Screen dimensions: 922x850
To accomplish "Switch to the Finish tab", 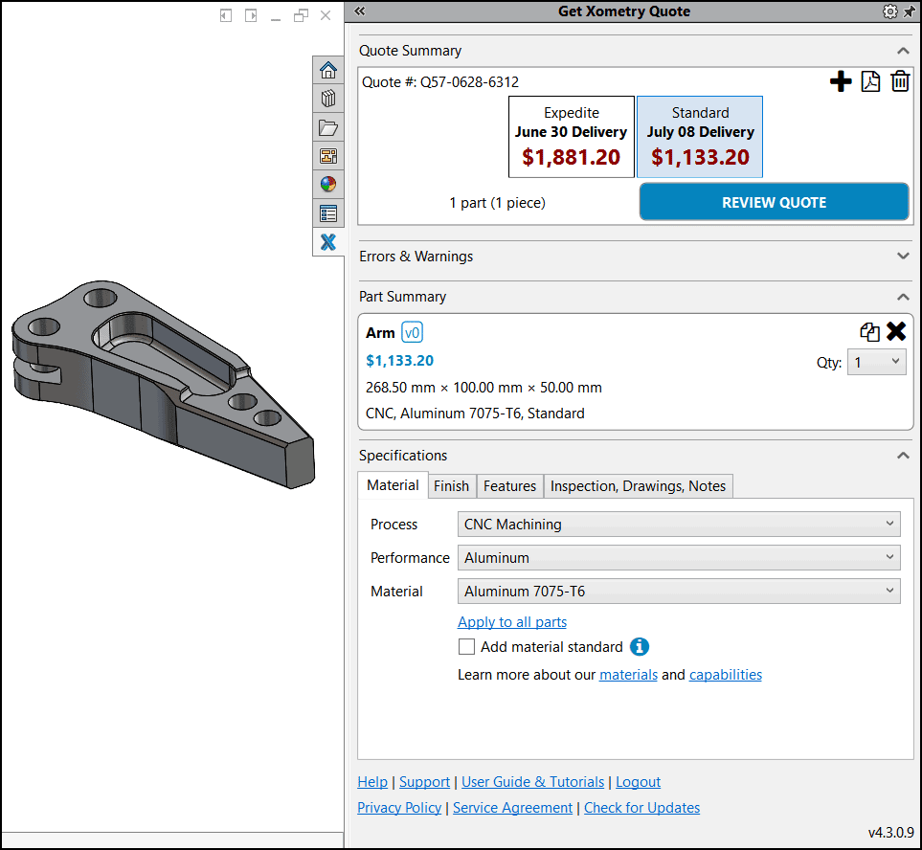I will tap(452, 486).
